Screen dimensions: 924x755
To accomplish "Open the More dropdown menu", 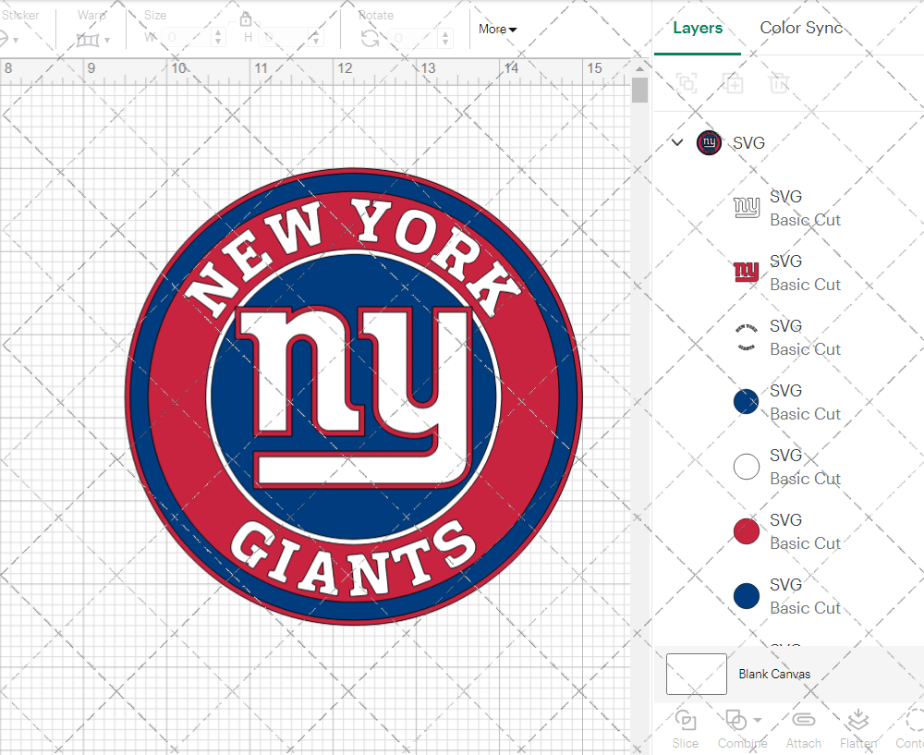I will (498, 30).
